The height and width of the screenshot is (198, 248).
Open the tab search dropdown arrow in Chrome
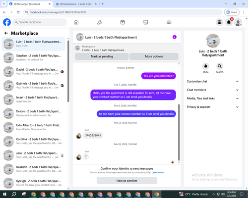[3, 4]
